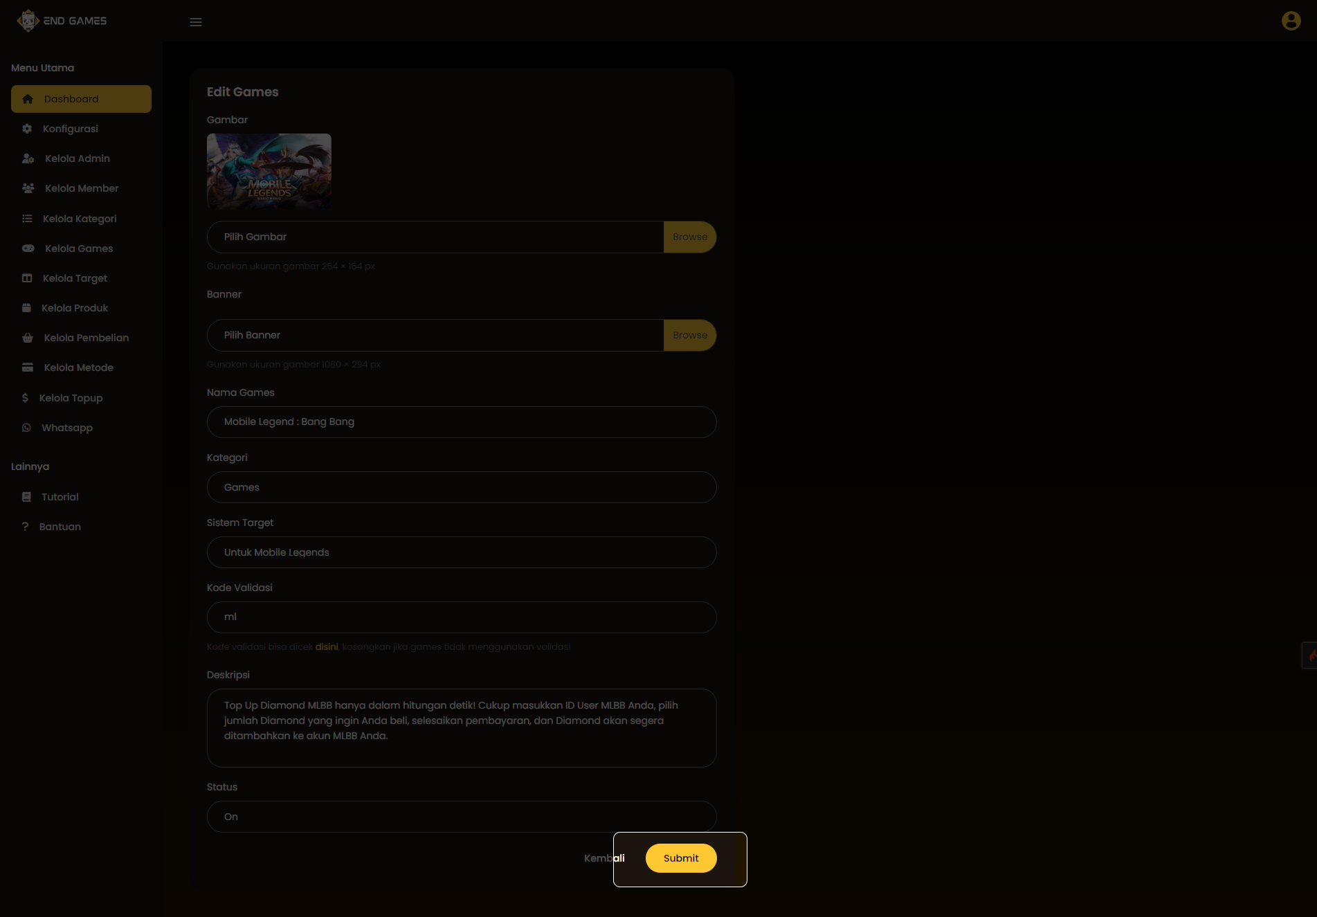Screen dimensions: 1317x917
Task: Open the user profile avatar icon
Action: (x=1291, y=21)
